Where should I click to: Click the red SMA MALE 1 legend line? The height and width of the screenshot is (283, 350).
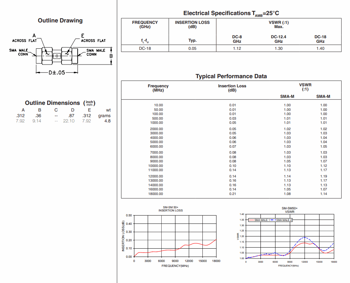pos(252,220)
